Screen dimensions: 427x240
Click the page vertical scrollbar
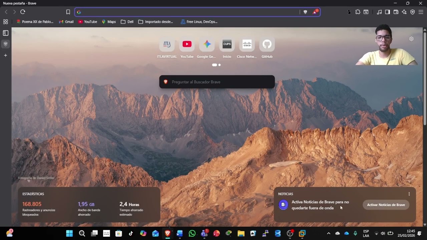[x=425, y=78]
